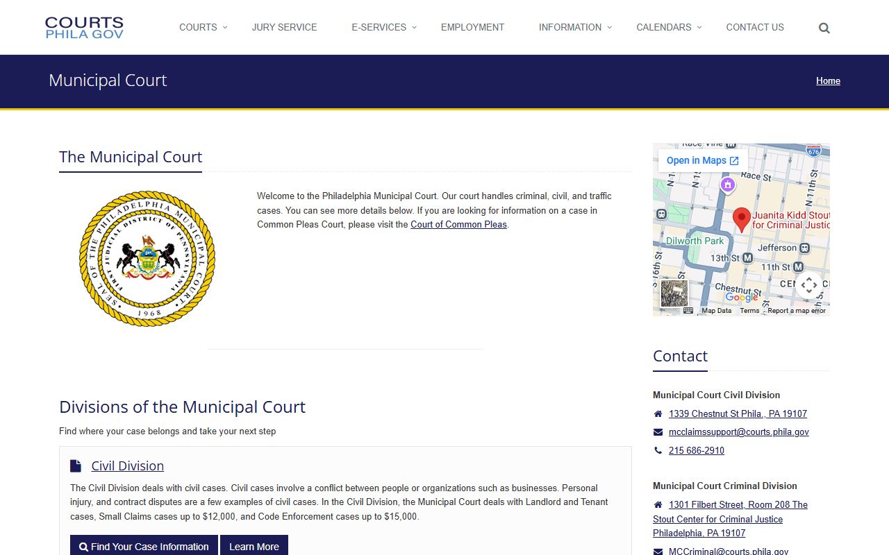Click Map Data link on map
The height and width of the screenshot is (555, 889).
(716, 311)
